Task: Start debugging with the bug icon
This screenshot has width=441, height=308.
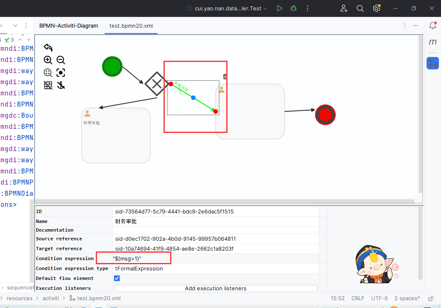Action: click(293, 8)
